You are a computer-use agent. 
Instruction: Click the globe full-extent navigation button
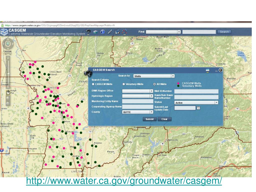(8, 44)
